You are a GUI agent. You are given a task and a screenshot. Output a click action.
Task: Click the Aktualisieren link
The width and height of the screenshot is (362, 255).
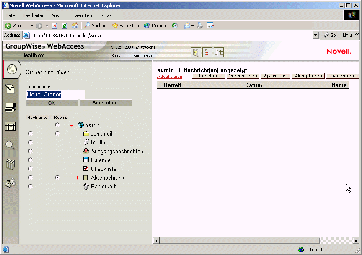(170, 77)
